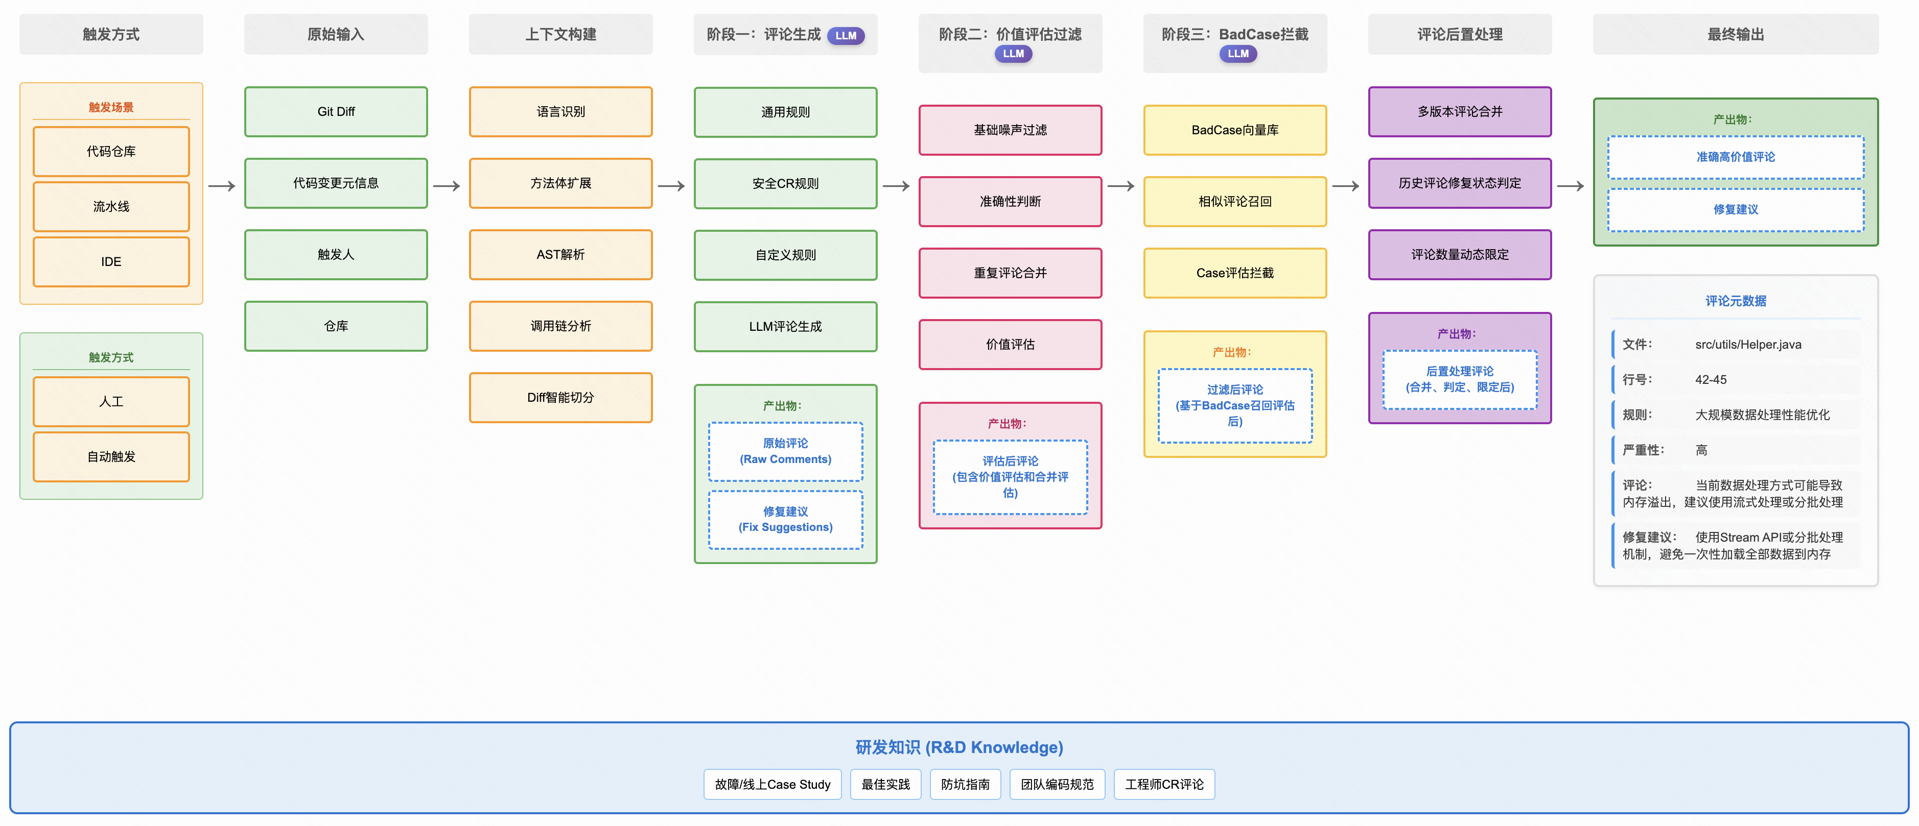Select the 多版本评论合并 purple box

click(x=1459, y=112)
